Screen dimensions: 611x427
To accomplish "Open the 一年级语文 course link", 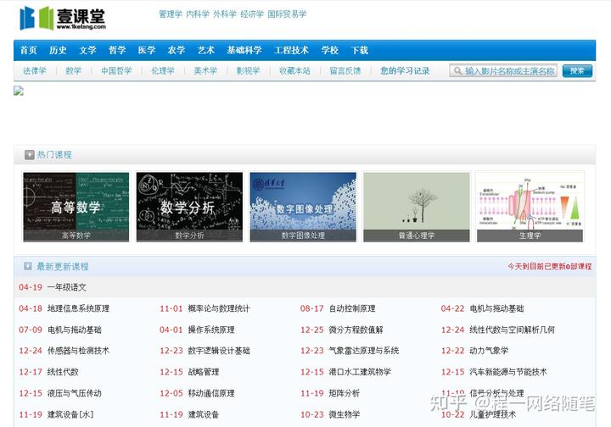I will [67, 287].
